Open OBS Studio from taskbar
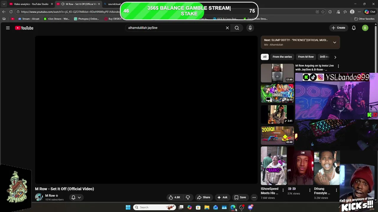The width and height of the screenshot is (378, 212). (242, 207)
